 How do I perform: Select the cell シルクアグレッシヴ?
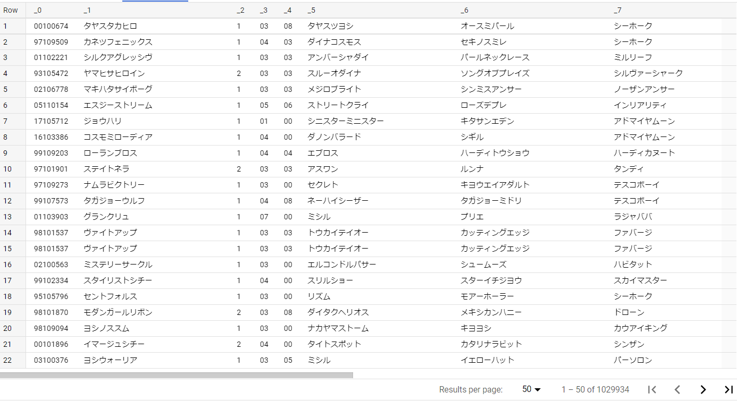pyautogui.click(x=118, y=57)
